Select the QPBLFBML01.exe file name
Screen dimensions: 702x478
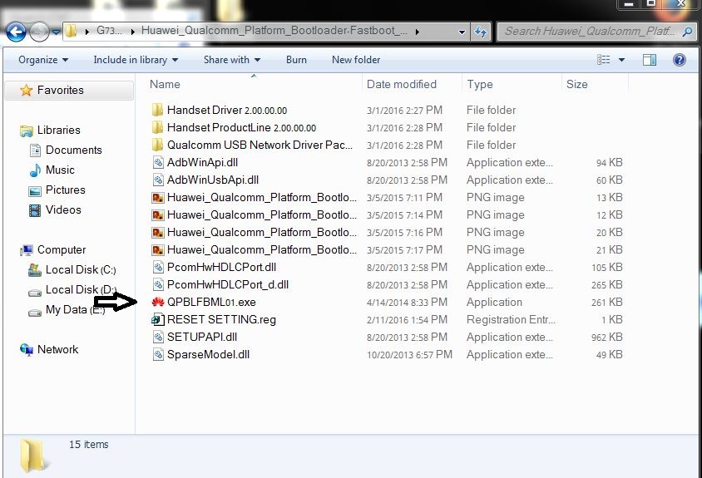(x=211, y=302)
